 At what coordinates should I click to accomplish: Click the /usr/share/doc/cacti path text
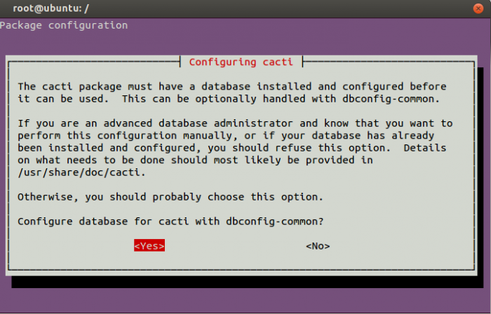[x=71, y=172]
